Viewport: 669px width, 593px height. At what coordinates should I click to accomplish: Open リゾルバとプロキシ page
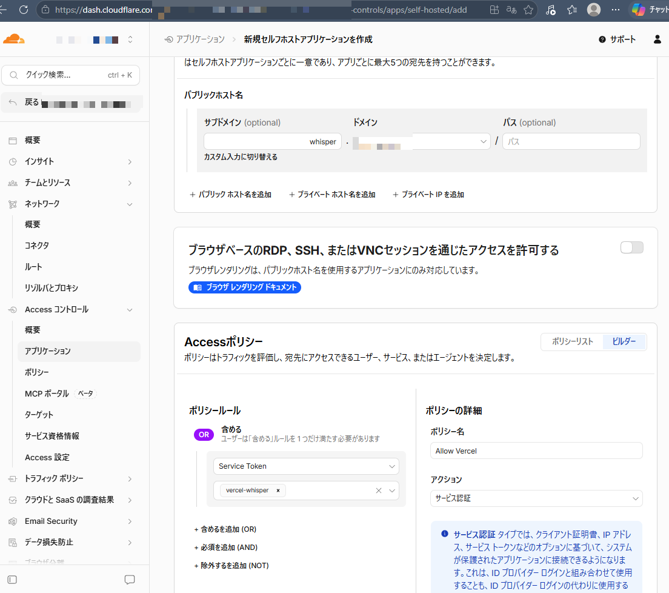51,288
